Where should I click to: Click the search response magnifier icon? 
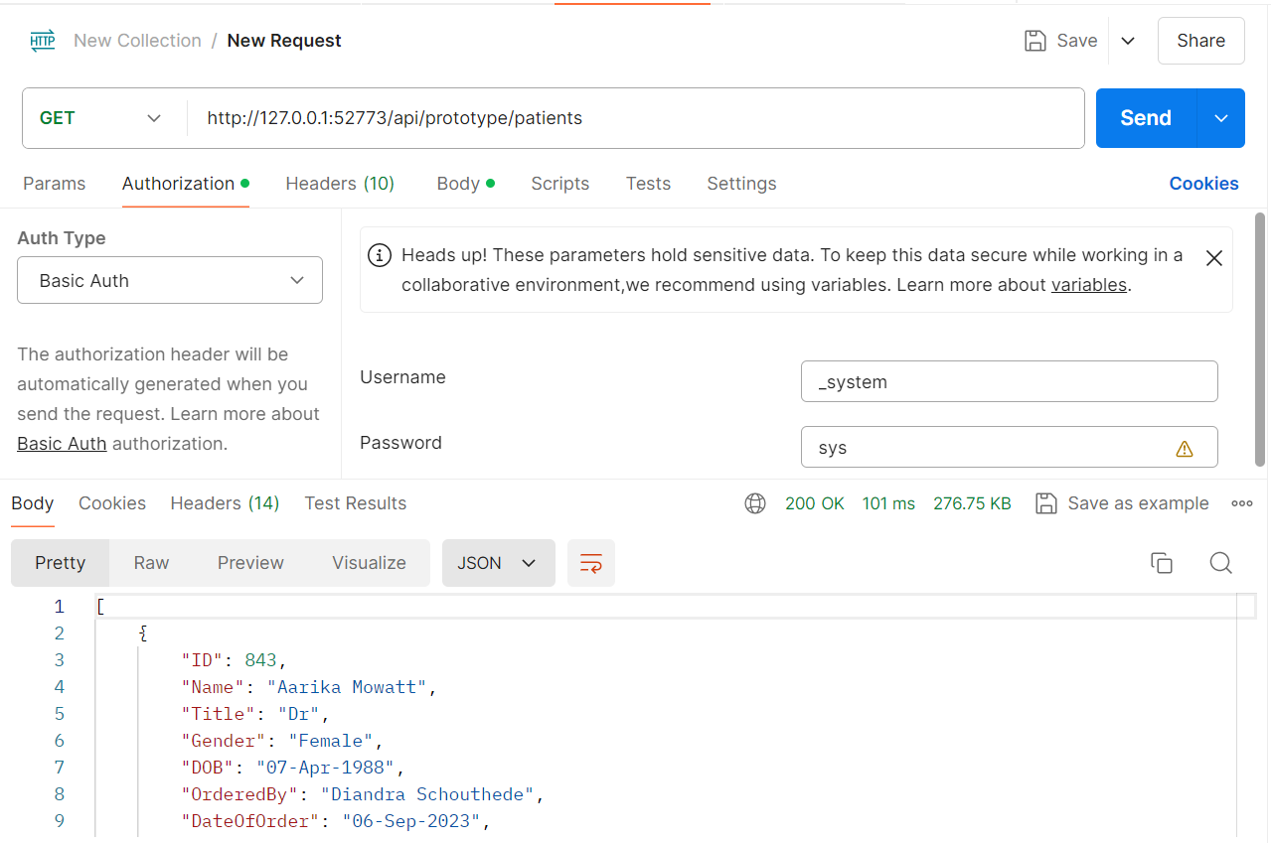point(1220,563)
